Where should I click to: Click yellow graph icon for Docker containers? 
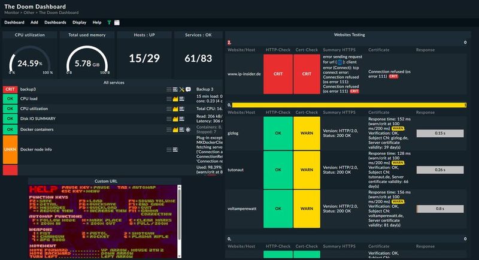click(x=175, y=129)
